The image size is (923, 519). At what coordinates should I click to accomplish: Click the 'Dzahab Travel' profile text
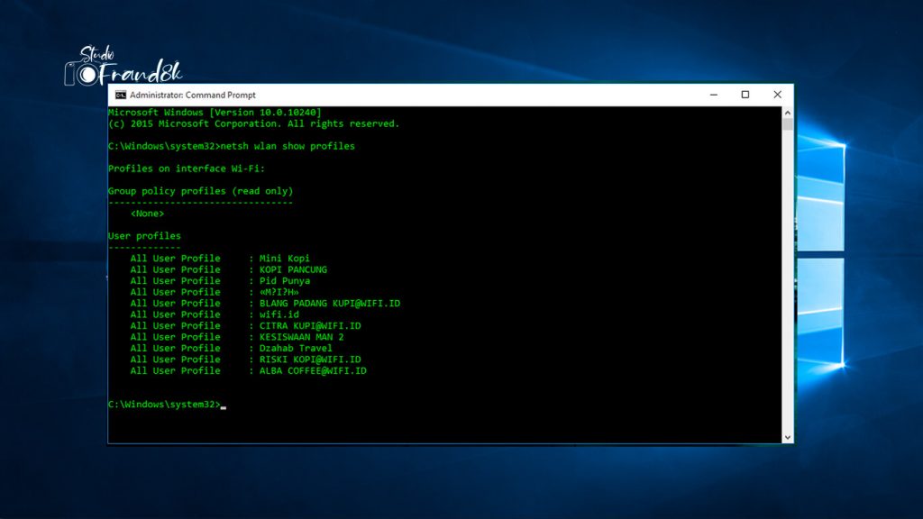click(x=294, y=348)
